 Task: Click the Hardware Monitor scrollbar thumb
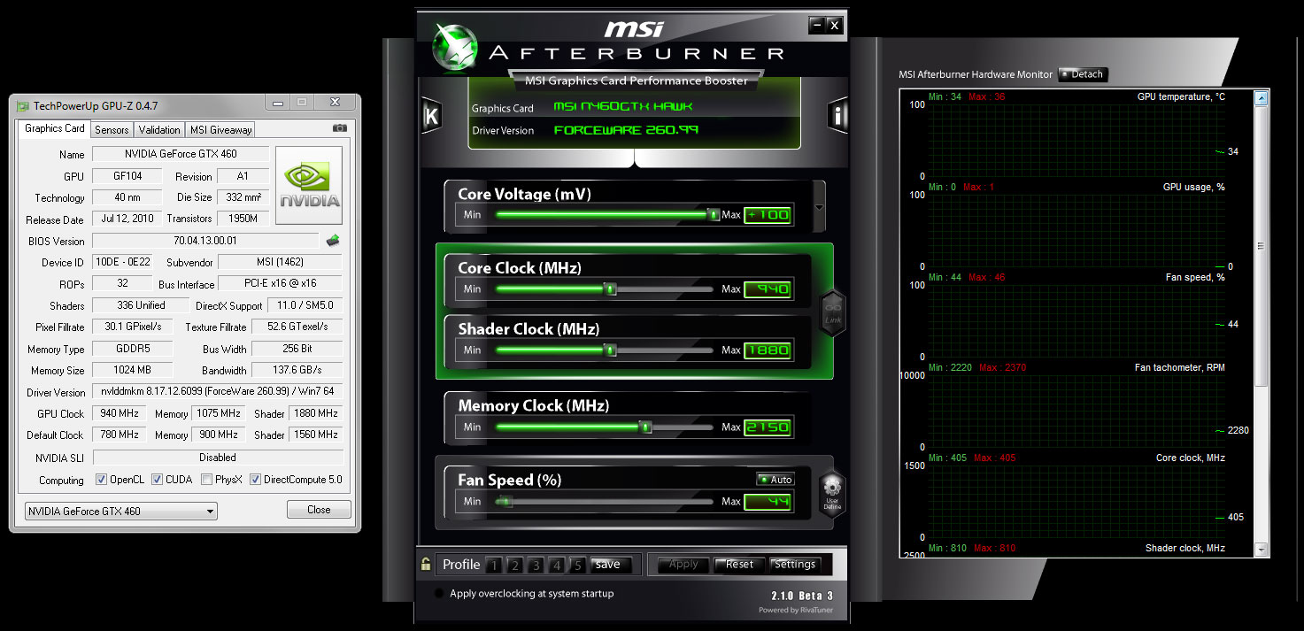(1262, 246)
